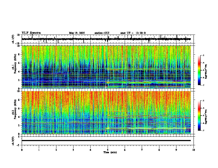
Task: Click the time axis tick label "5"
Action: click(108, 150)
